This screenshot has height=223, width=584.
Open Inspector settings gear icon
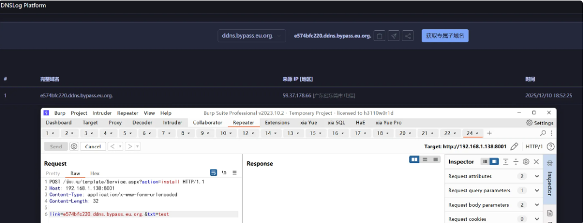[526, 161]
